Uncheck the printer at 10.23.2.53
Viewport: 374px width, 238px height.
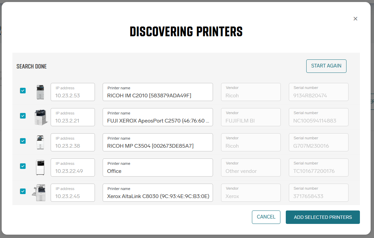pyautogui.click(x=23, y=91)
